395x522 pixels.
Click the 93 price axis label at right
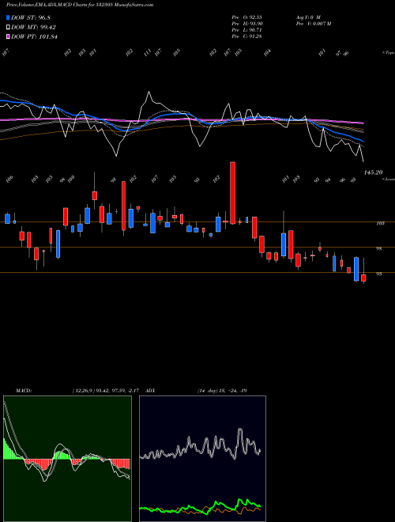point(380,274)
